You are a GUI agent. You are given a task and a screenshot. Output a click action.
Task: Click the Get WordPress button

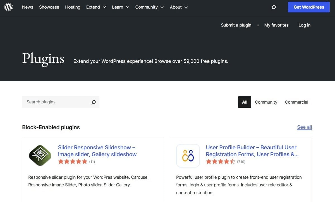(x=309, y=7)
